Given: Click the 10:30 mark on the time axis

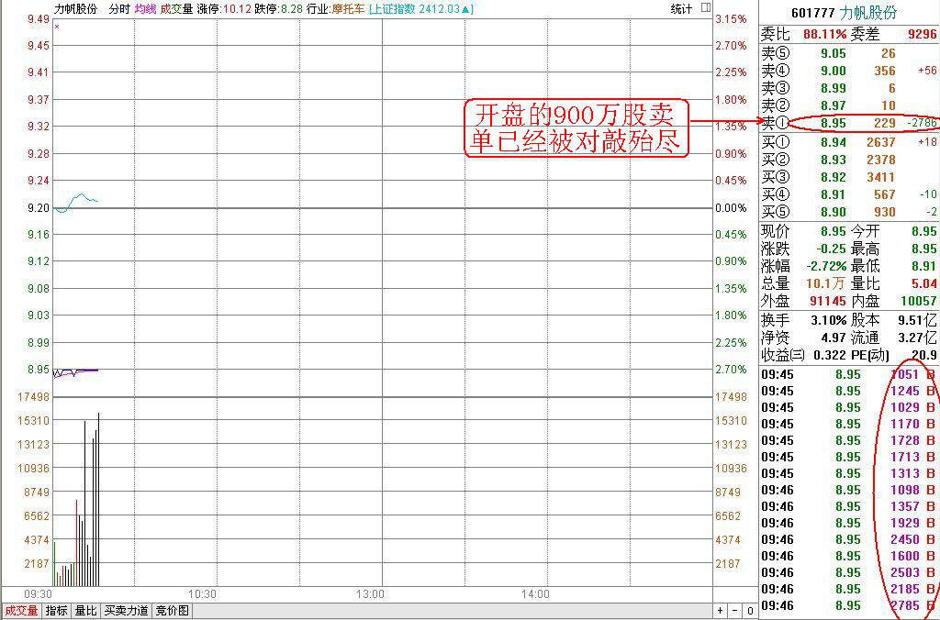Looking at the screenshot, I should (202, 594).
